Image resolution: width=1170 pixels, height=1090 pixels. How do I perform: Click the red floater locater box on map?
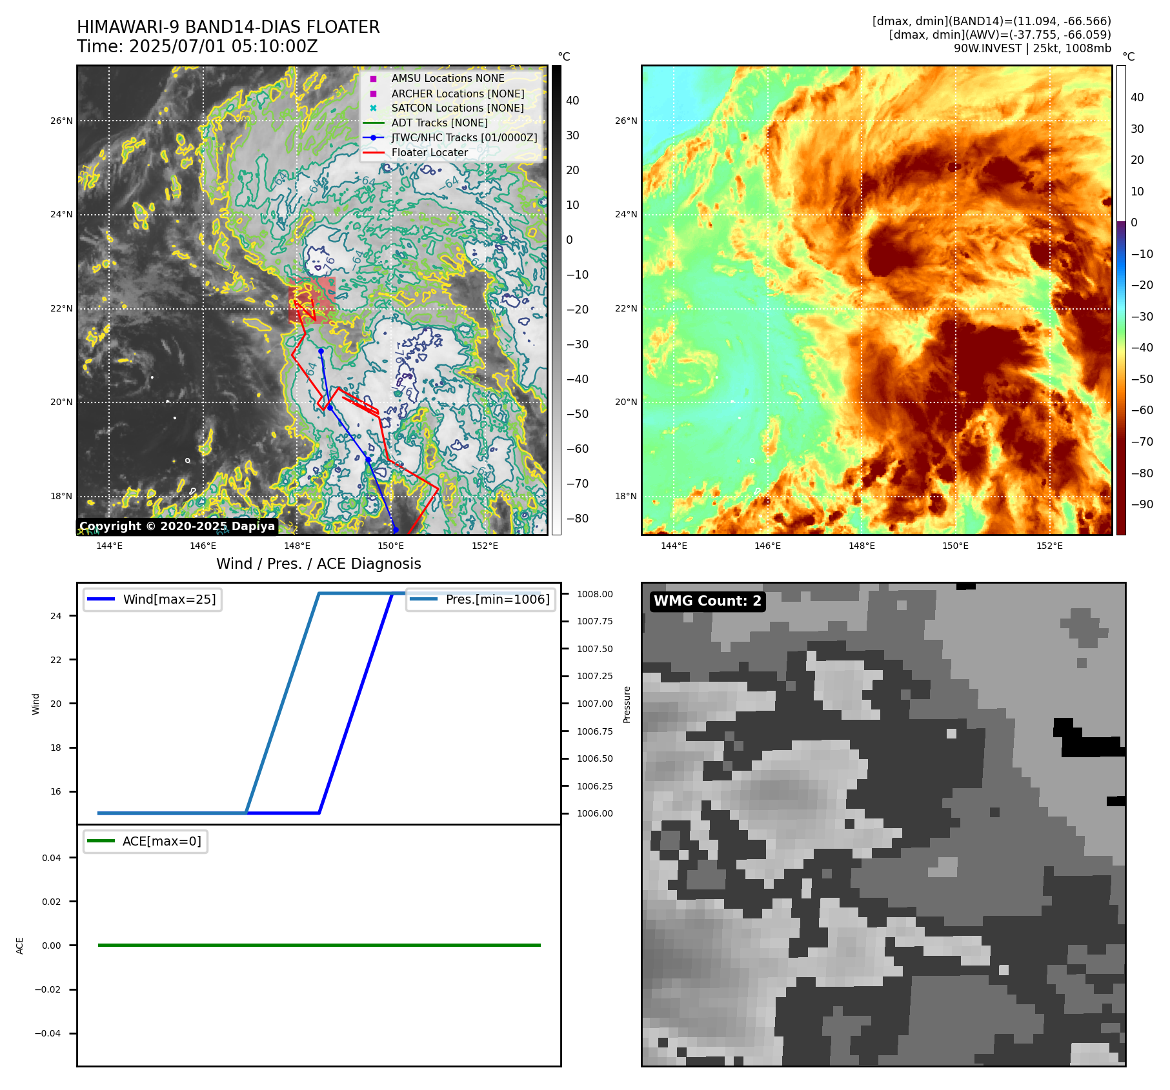click(312, 299)
